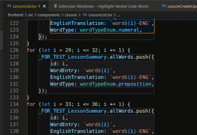Screen dimensions: 197x135
Task: Click closing brace on line 125
Action: tap(28, 44)
